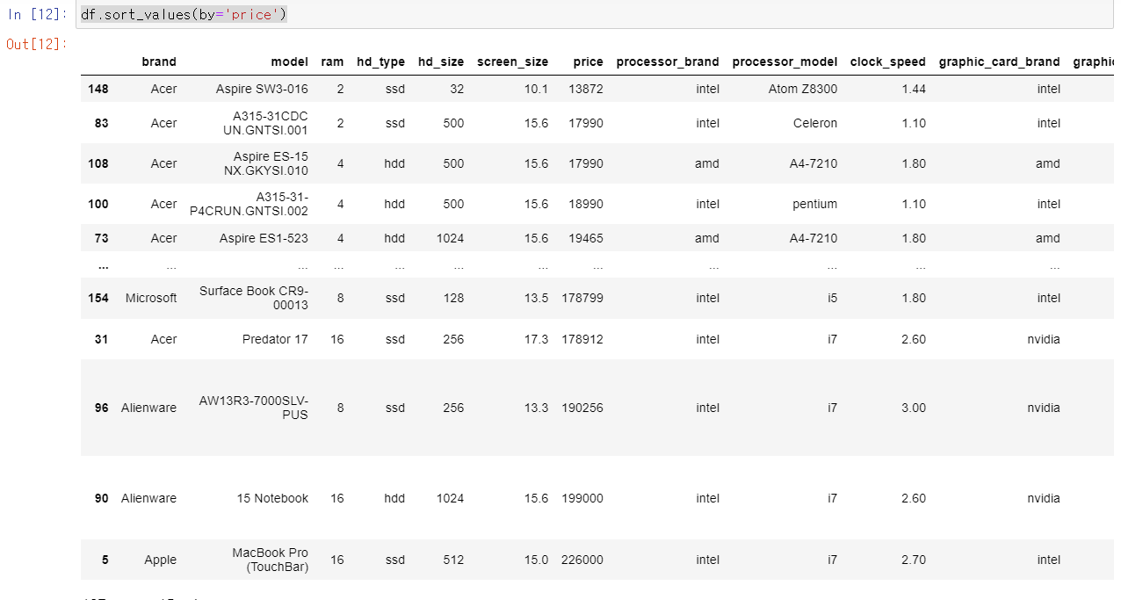Image resolution: width=1121 pixels, height=600 pixels.
Task: Click the price value 190256
Action: coord(582,408)
